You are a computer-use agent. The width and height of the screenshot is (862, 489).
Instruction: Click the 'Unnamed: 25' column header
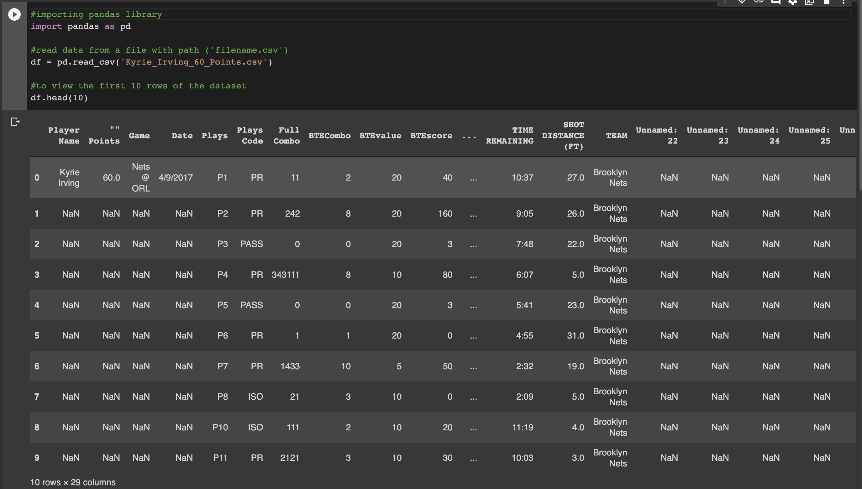[x=809, y=135]
